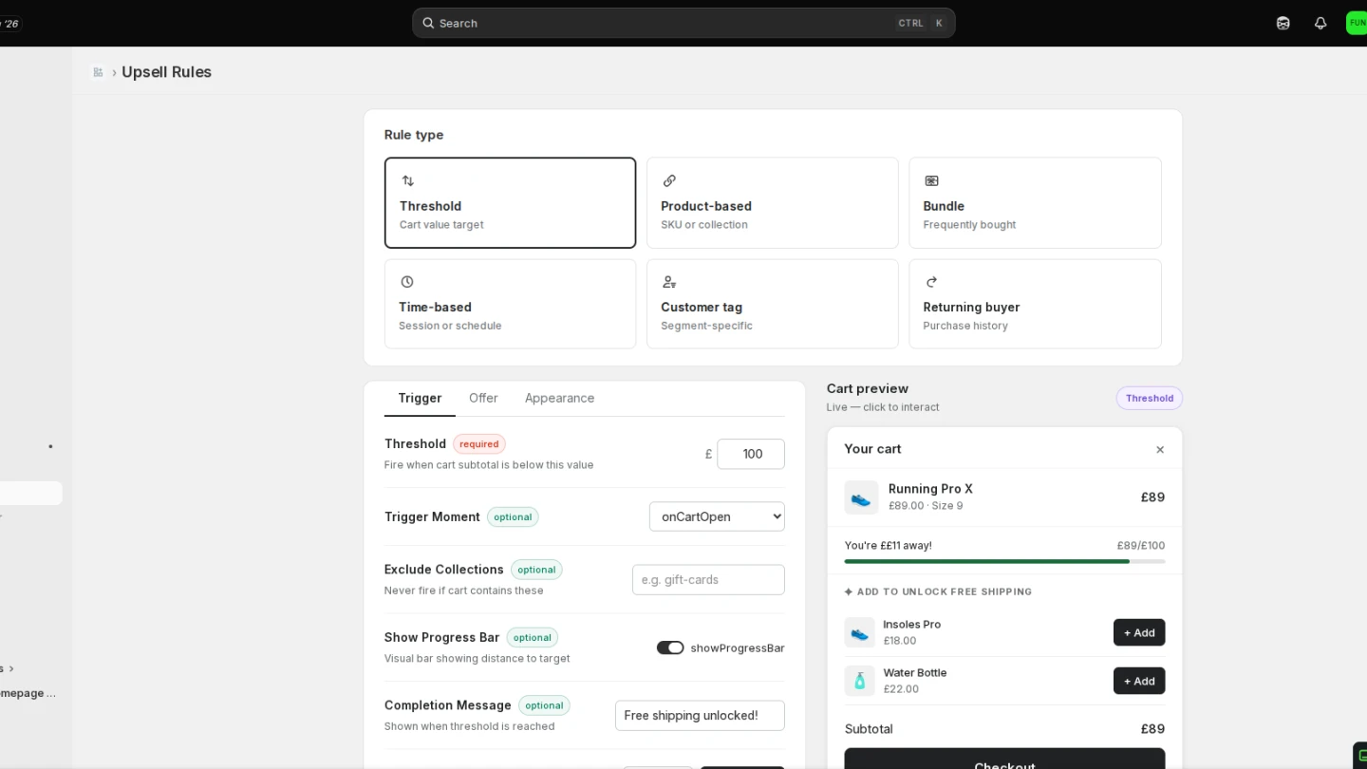Focus the top Search field
This screenshot has width=1367, height=769.
coord(683,23)
